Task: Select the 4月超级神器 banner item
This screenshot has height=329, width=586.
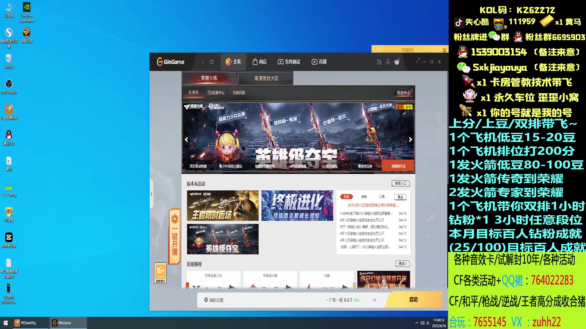Action: pyautogui.click(x=298, y=166)
